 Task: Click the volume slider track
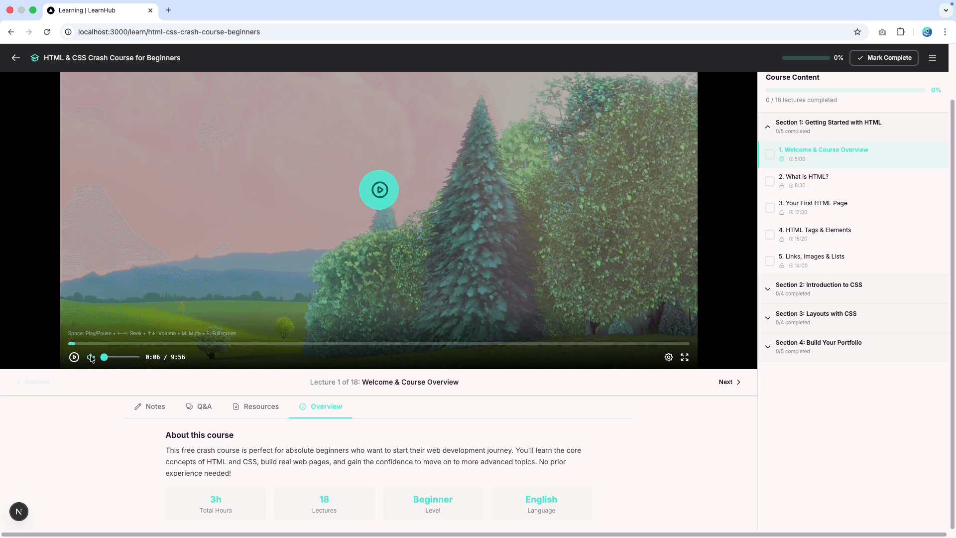click(120, 357)
